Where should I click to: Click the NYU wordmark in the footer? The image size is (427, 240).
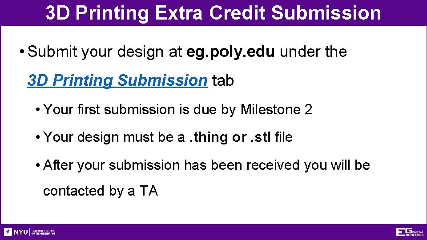(x=20, y=232)
